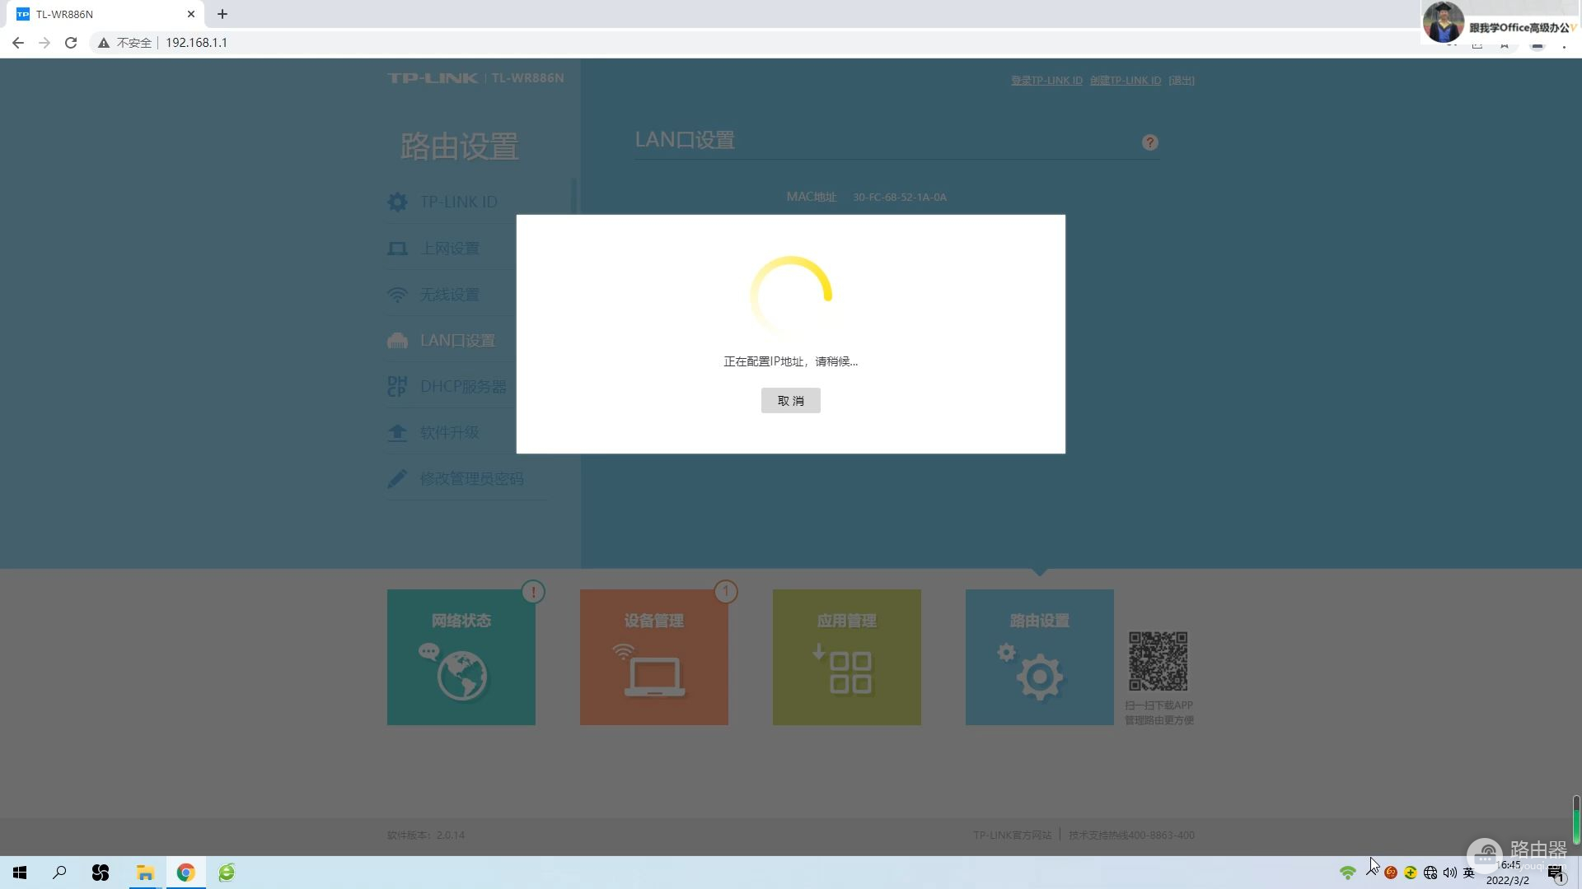The image size is (1582, 889).
Task: Click the 登录TP-LINK ID link
Action: [1046, 81]
